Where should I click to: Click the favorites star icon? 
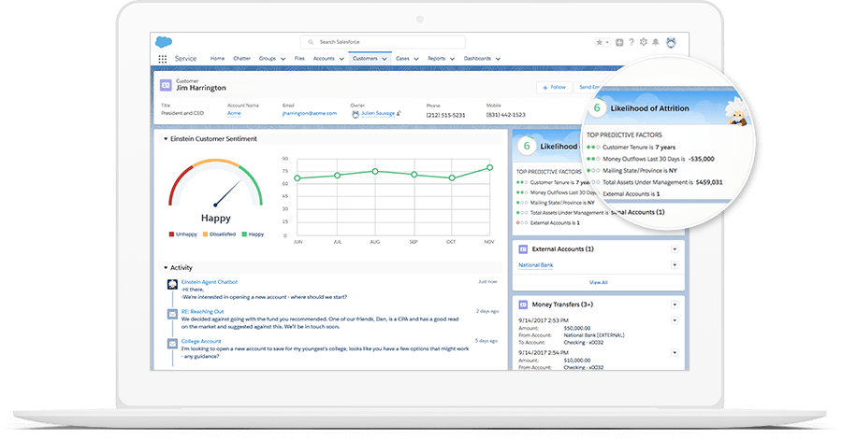pyautogui.click(x=599, y=42)
